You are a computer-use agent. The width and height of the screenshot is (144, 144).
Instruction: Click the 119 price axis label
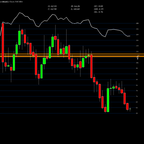[x=137, y=46]
